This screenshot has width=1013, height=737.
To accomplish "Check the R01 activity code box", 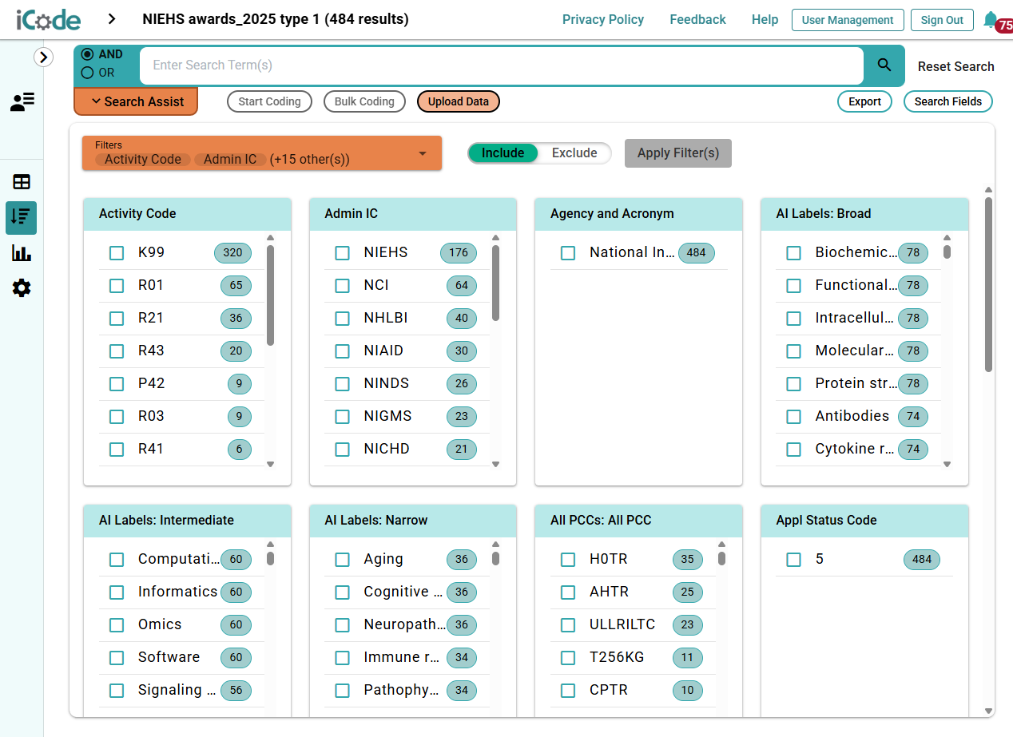I will (117, 286).
